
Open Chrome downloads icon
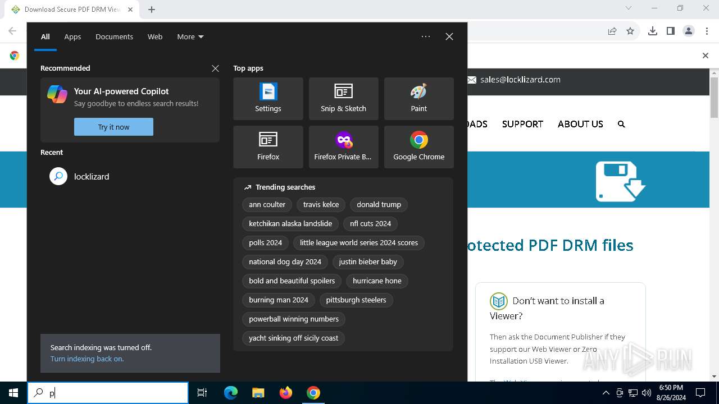click(653, 31)
